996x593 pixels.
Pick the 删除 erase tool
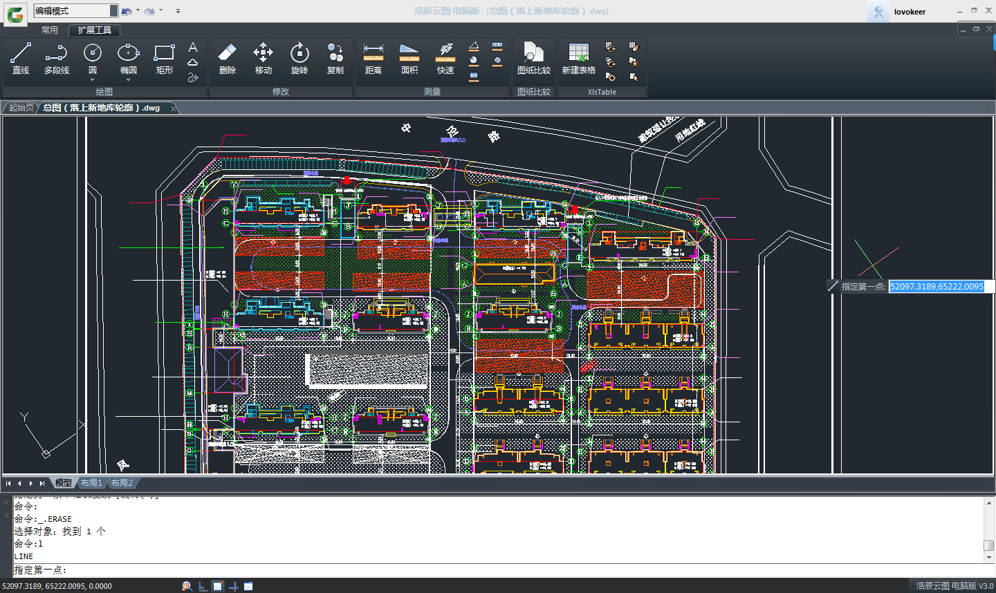click(x=228, y=59)
